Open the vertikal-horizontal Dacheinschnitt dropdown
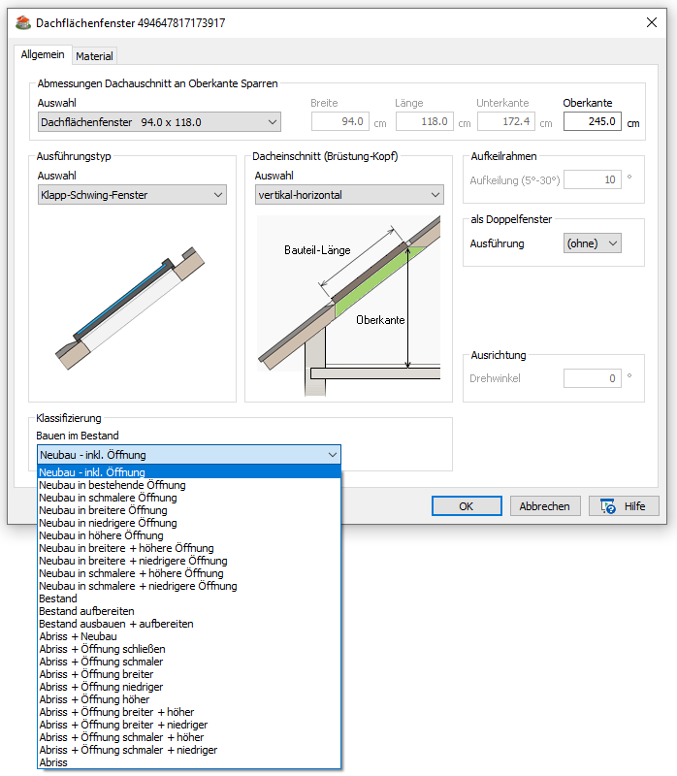677x776 pixels. [x=348, y=195]
